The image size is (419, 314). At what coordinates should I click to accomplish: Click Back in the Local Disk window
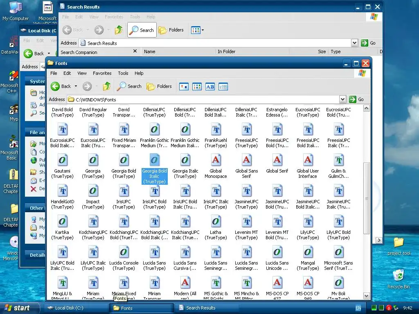[34, 54]
